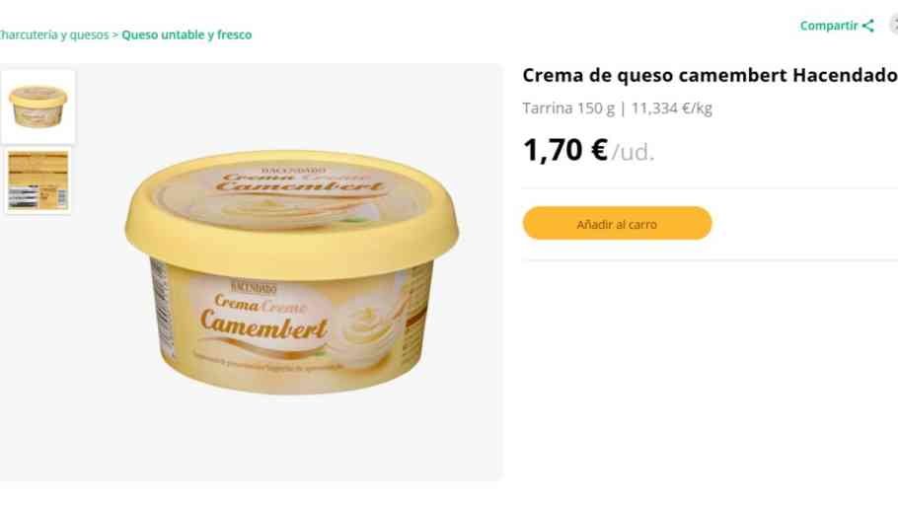Add the camembert cream to cart
The width and height of the screenshot is (898, 505).
point(617,223)
